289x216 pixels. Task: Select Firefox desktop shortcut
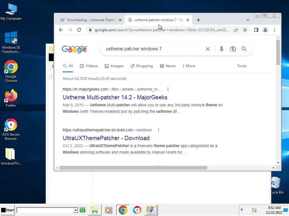[x=11, y=98]
